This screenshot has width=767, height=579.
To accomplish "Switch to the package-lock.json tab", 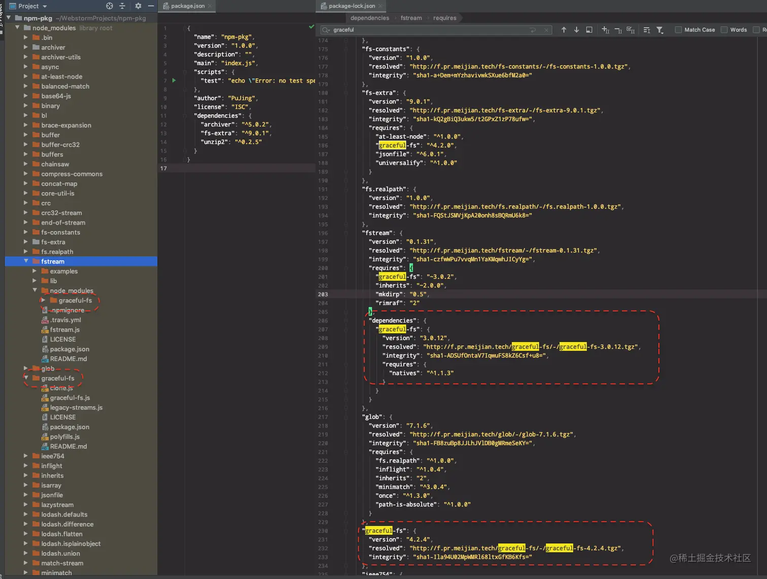I will [x=351, y=6].
